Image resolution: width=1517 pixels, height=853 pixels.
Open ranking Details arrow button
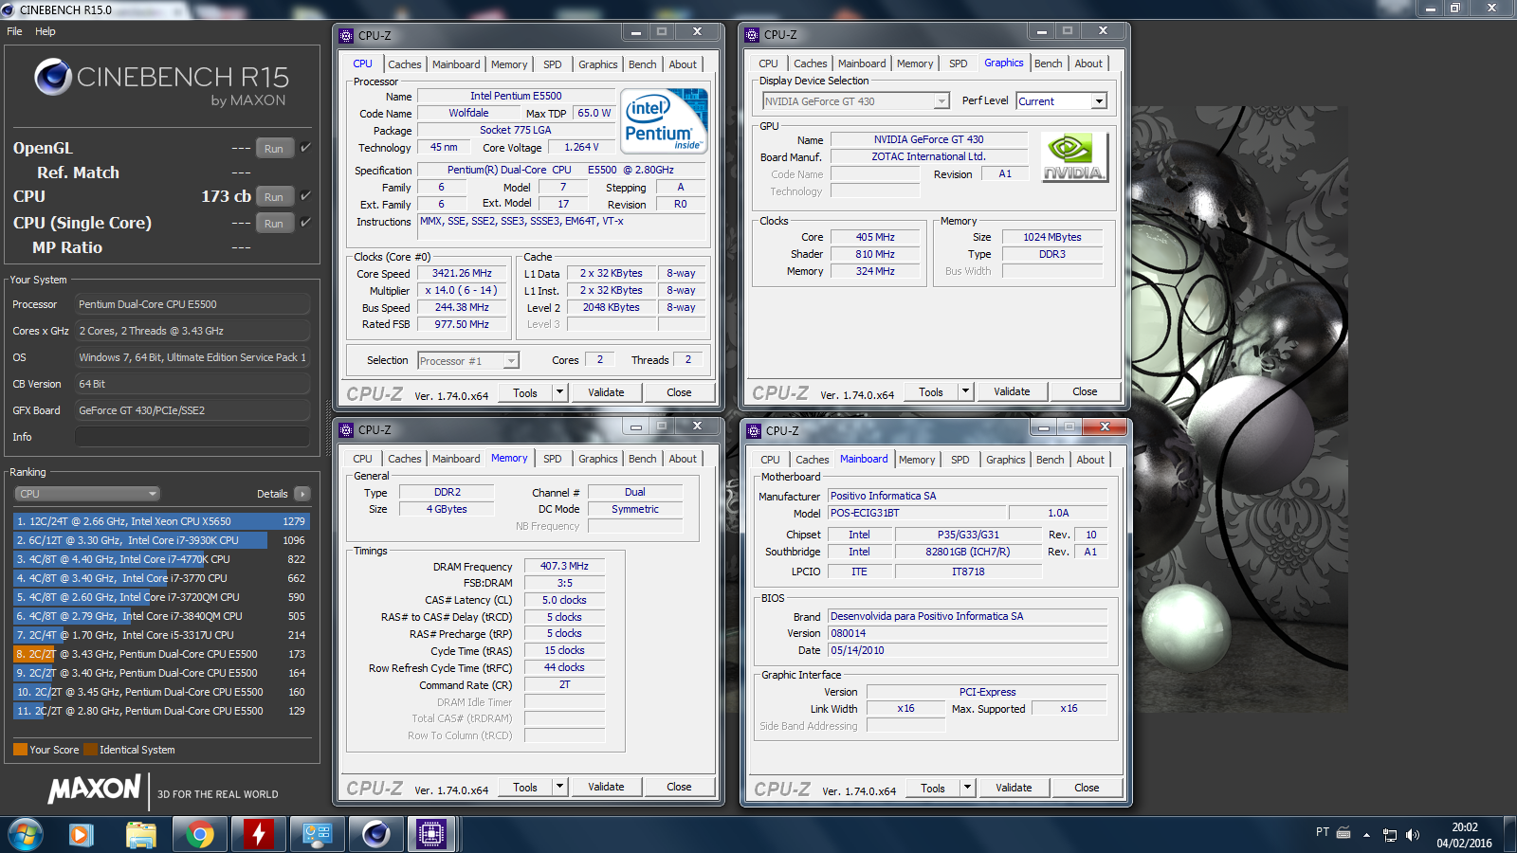302,494
